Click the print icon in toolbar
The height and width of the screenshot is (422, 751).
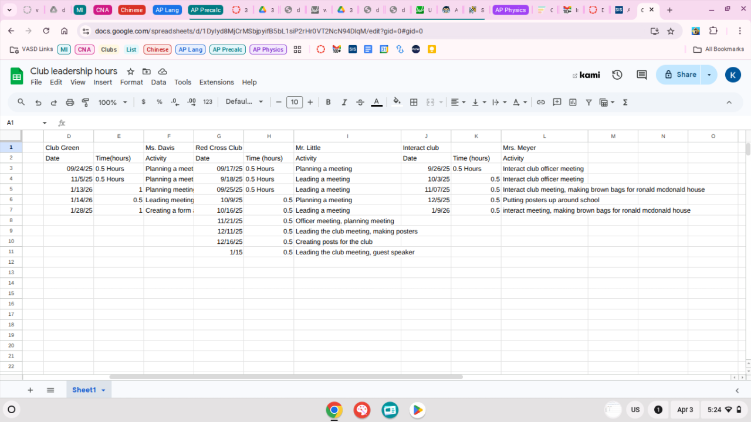pyautogui.click(x=70, y=102)
